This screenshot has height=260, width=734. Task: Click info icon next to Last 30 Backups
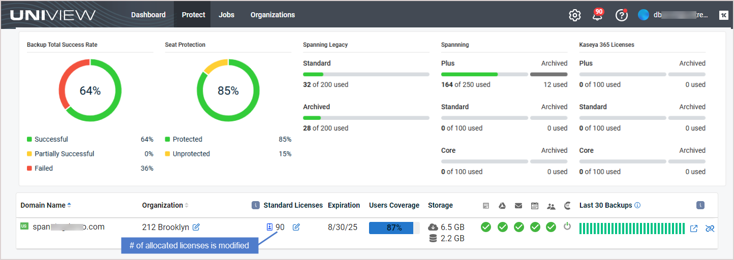[x=637, y=205]
